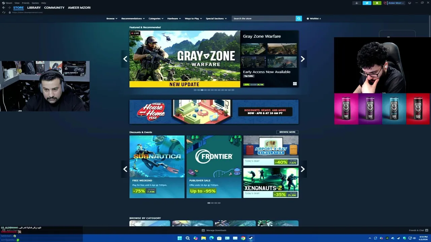
Task: Click the Up to -95% Frontier offer
Action: 203,191
